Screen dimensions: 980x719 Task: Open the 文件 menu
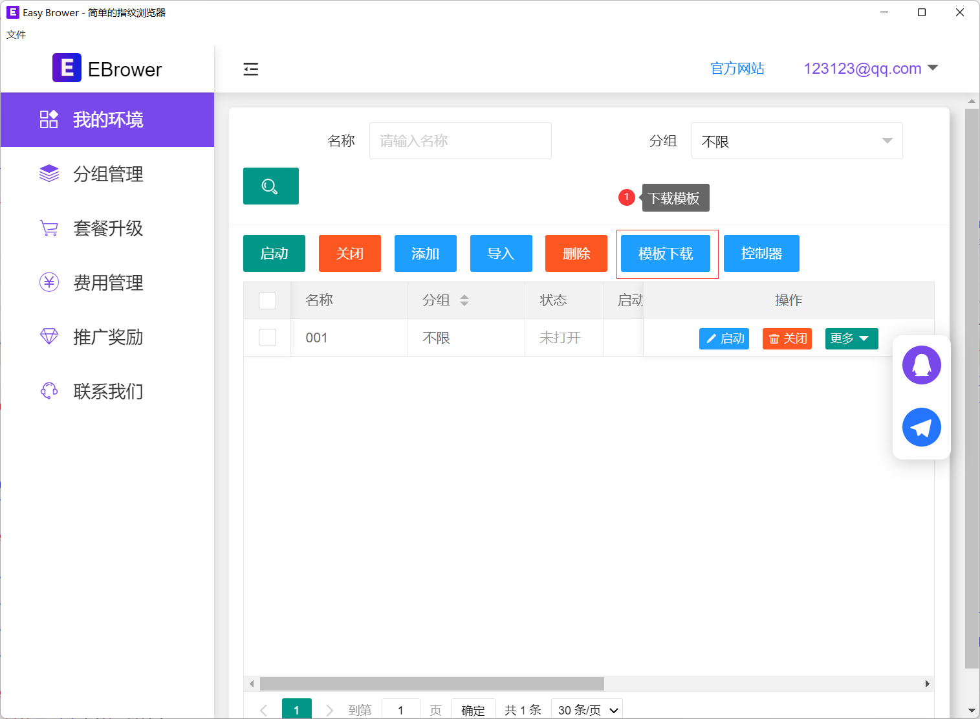(x=16, y=35)
